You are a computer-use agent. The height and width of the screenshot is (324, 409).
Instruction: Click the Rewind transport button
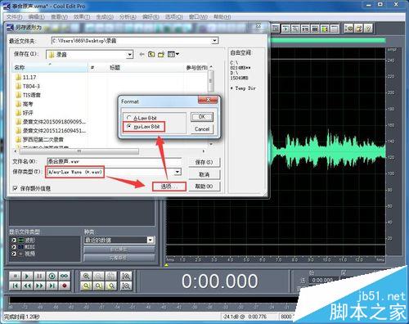(27, 286)
